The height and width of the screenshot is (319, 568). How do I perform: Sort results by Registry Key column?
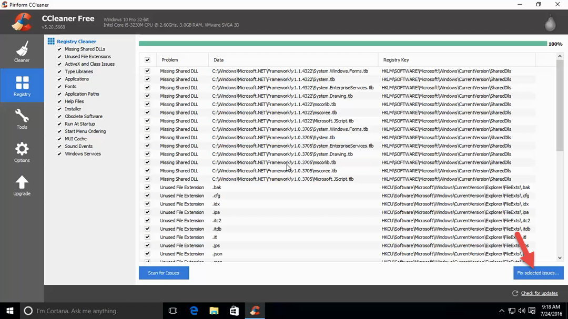pyautogui.click(x=457, y=60)
